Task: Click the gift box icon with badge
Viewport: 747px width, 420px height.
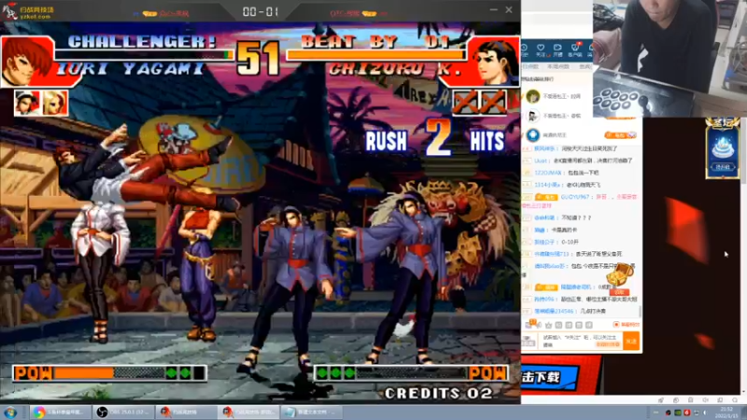Action: coord(529,324)
